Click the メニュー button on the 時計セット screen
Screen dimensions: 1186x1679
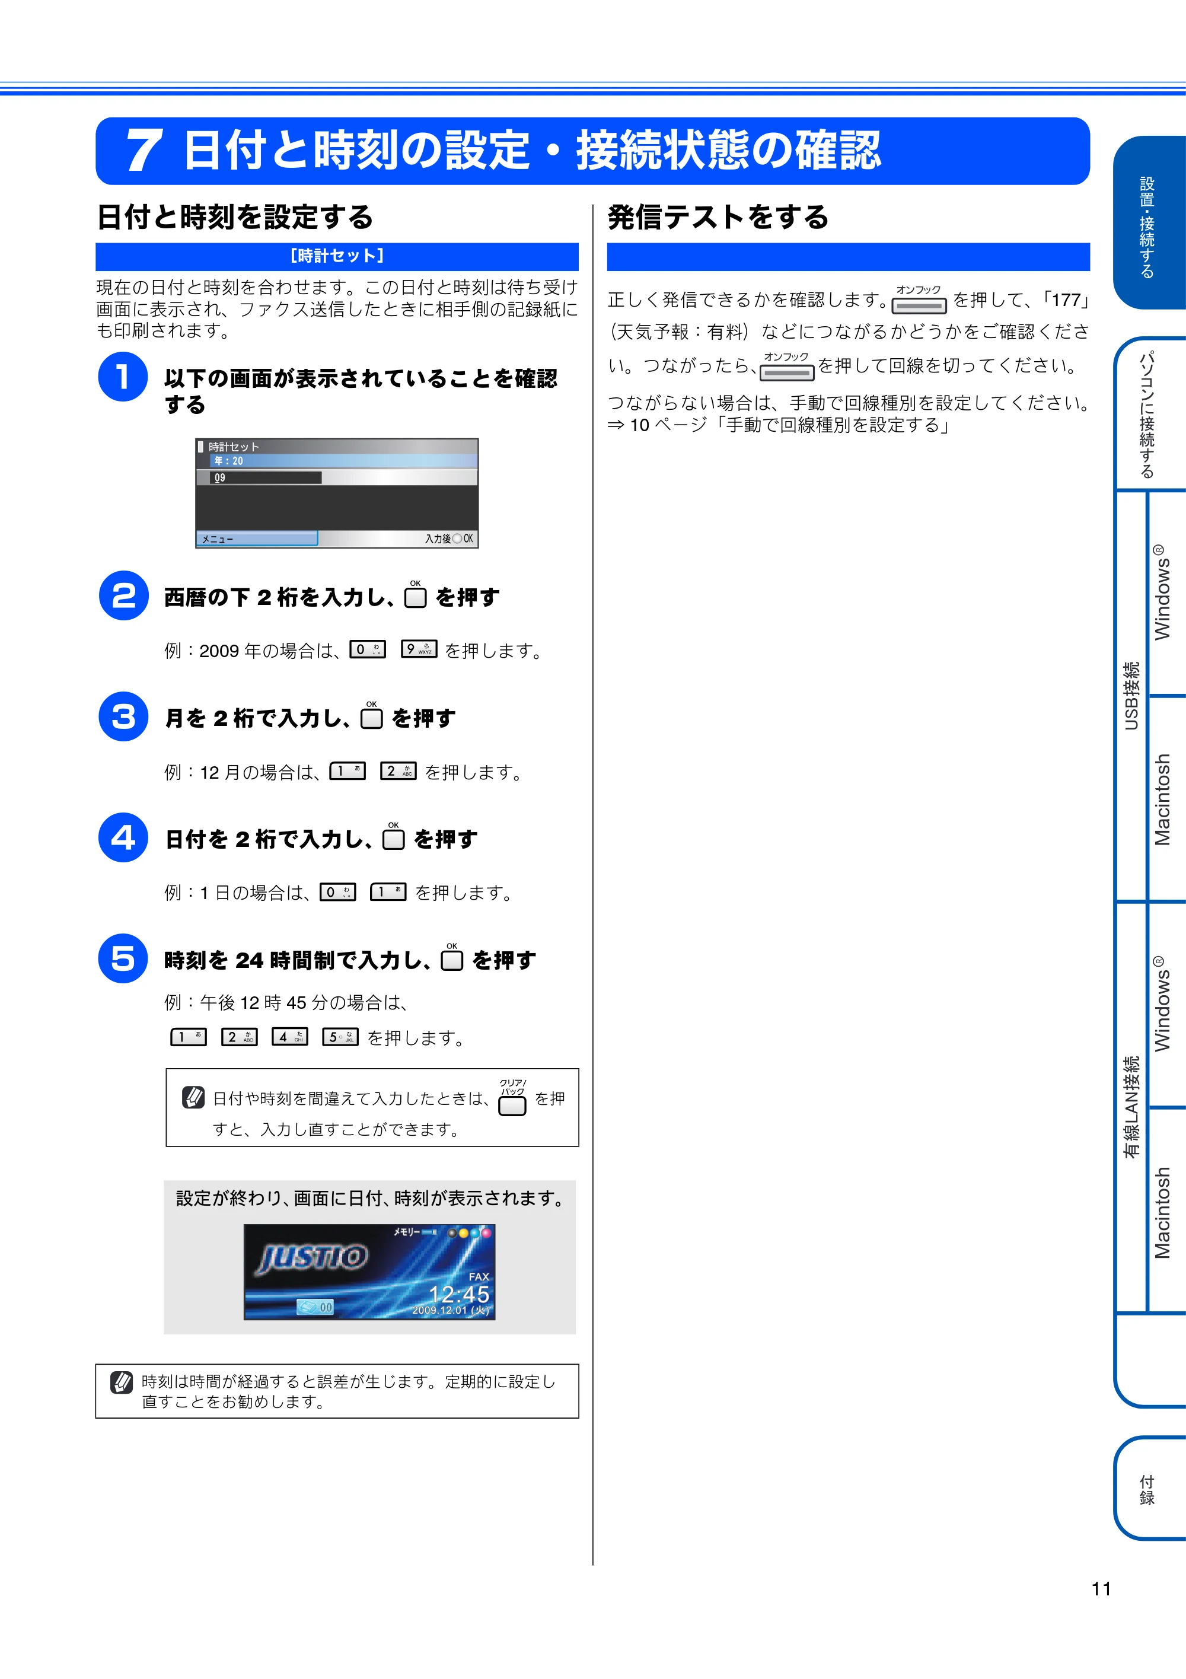coord(257,539)
